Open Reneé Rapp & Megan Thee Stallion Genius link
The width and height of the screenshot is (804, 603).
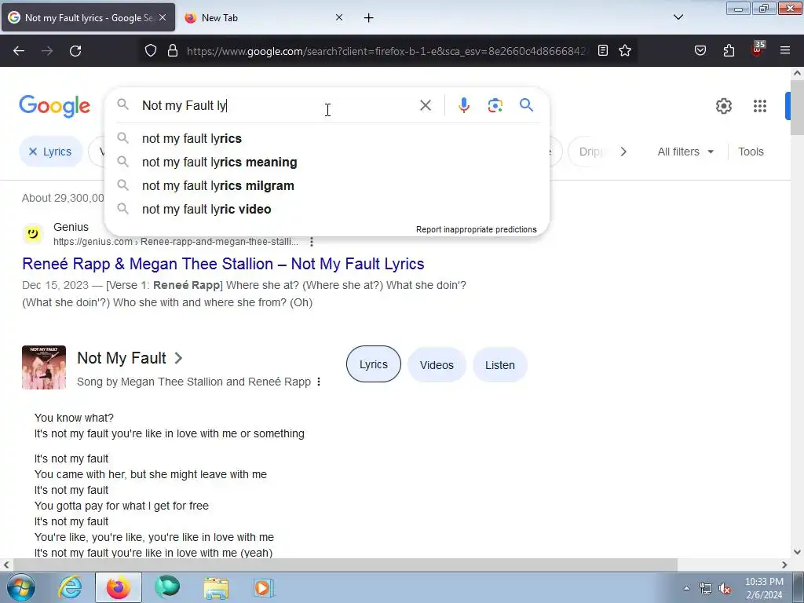click(x=223, y=264)
